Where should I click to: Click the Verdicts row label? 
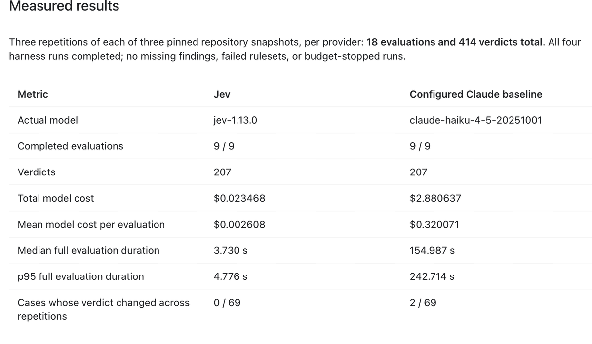pyautogui.click(x=36, y=172)
